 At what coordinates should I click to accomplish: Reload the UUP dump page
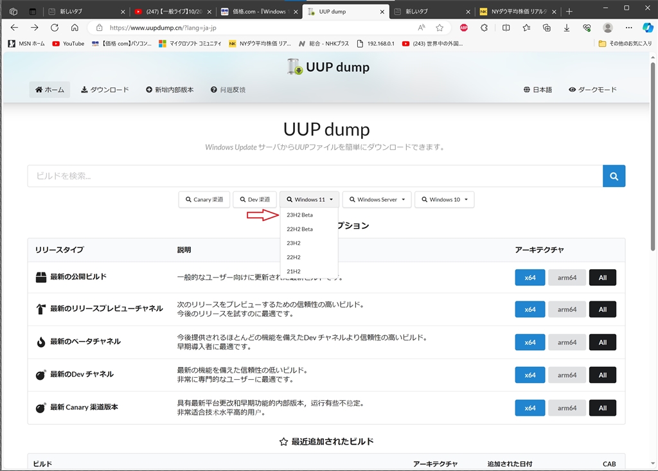(55, 28)
